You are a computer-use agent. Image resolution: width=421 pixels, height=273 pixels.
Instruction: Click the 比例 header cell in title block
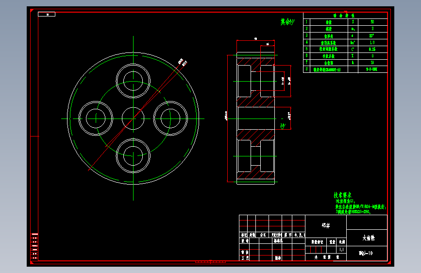coord(342,242)
